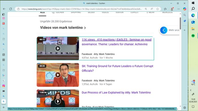The image size is (198, 111).
Task: Open the notification center icon
Action: (193, 107)
